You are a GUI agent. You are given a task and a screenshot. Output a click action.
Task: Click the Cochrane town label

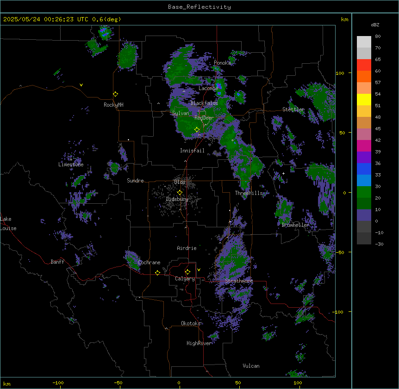click(x=149, y=262)
